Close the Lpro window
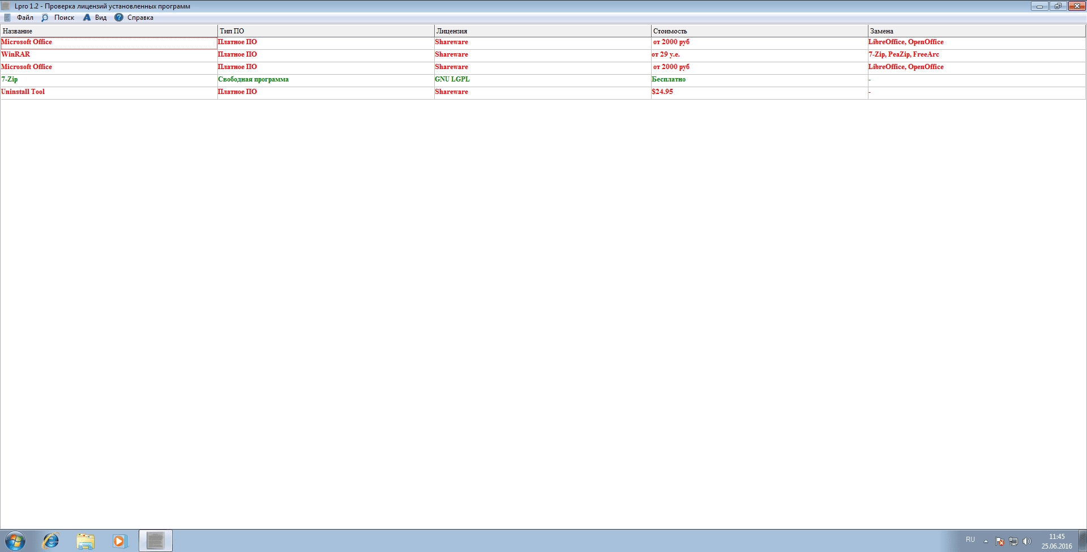 (1076, 6)
